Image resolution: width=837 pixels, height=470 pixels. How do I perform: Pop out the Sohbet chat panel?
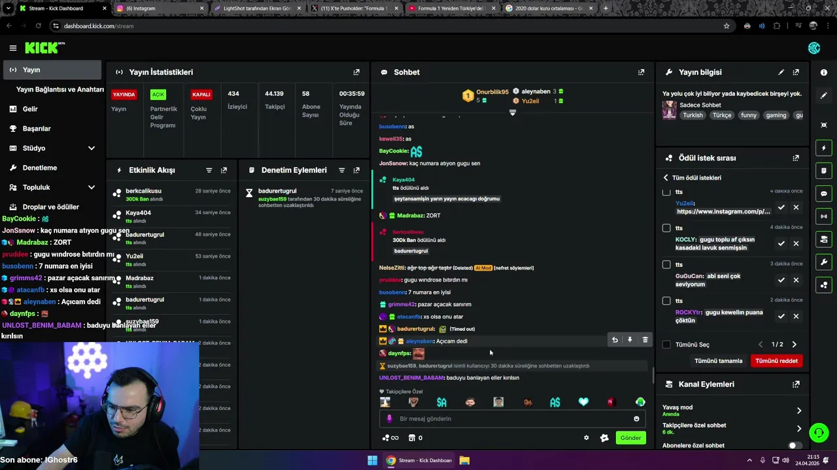pyautogui.click(x=641, y=72)
